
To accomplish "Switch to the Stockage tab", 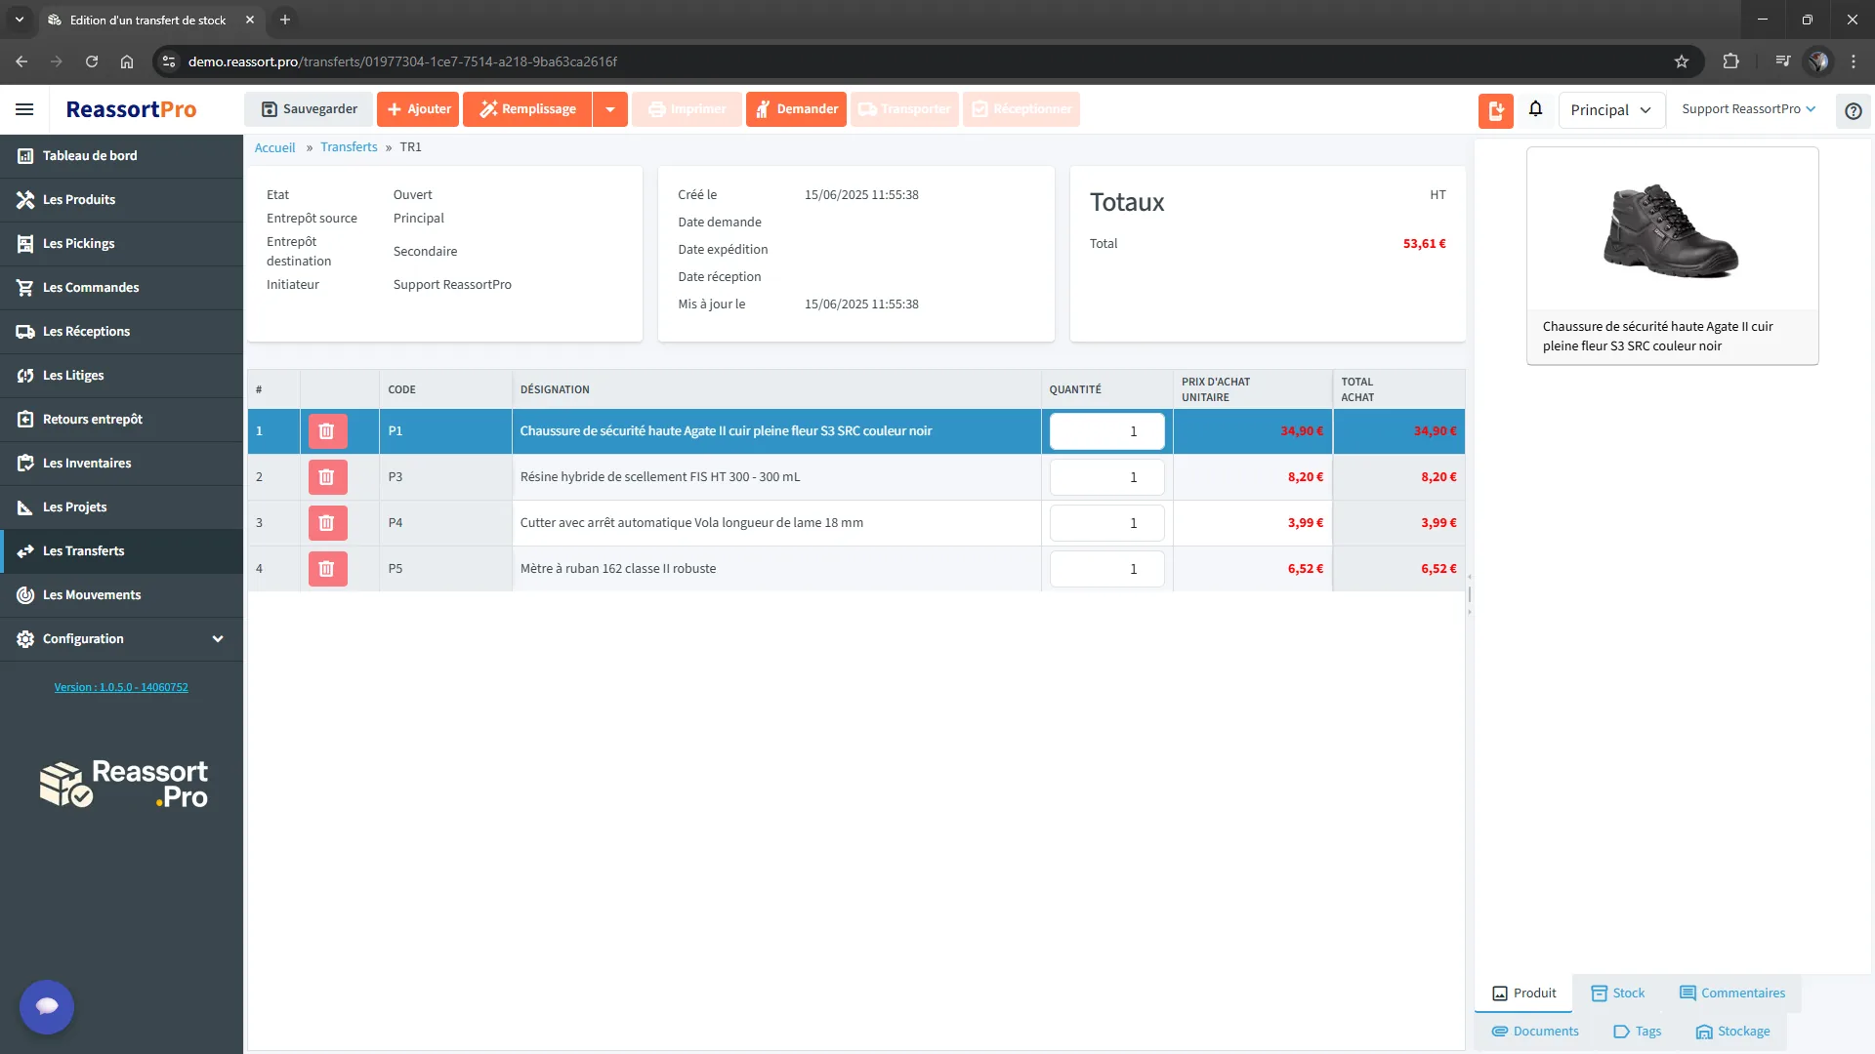I will (x=1733, y=1032).
